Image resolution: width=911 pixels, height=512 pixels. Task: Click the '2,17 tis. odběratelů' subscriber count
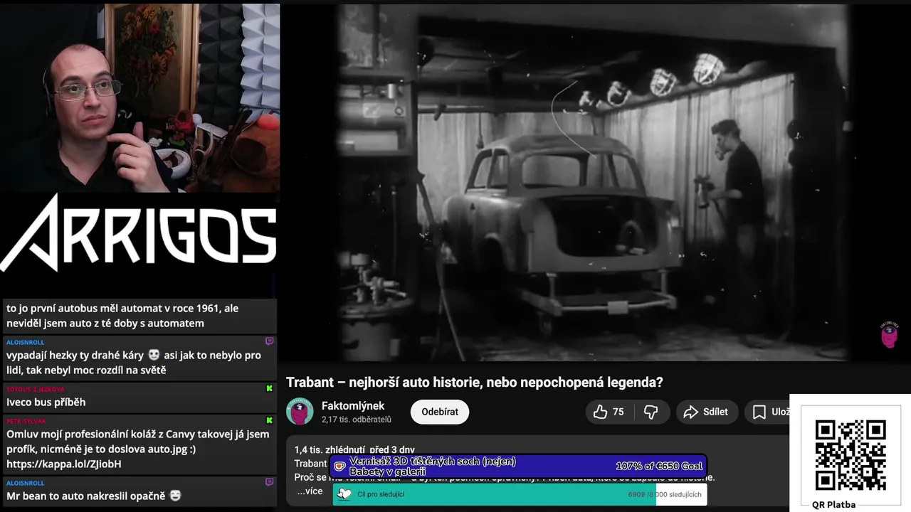(x=357, y=420)
